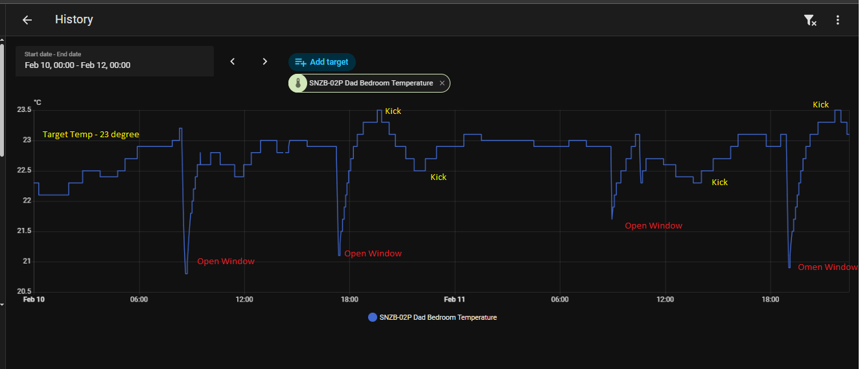Select the SNZB-02P Dad Bedroom Temperature chip label
Screen dimensions: 860x369
click(371, 83)
